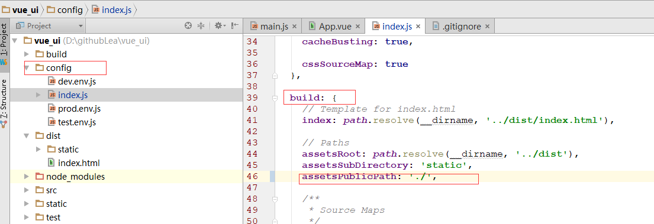The height and width of the screenshot is (224, 654).
Task: Click the vue_ui root folder icon
Action: point(28,41)
